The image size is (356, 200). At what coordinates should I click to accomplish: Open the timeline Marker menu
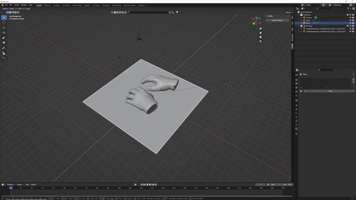33,184
